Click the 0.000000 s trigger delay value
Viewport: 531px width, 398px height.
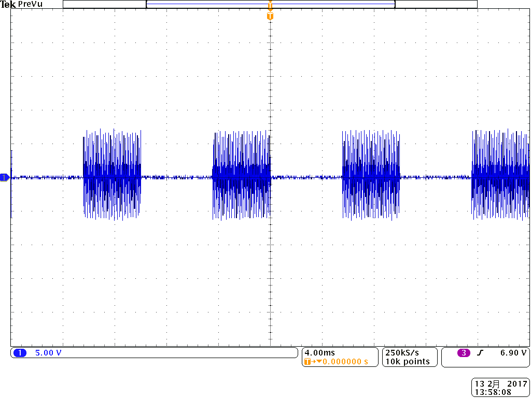tap(345, 362)
